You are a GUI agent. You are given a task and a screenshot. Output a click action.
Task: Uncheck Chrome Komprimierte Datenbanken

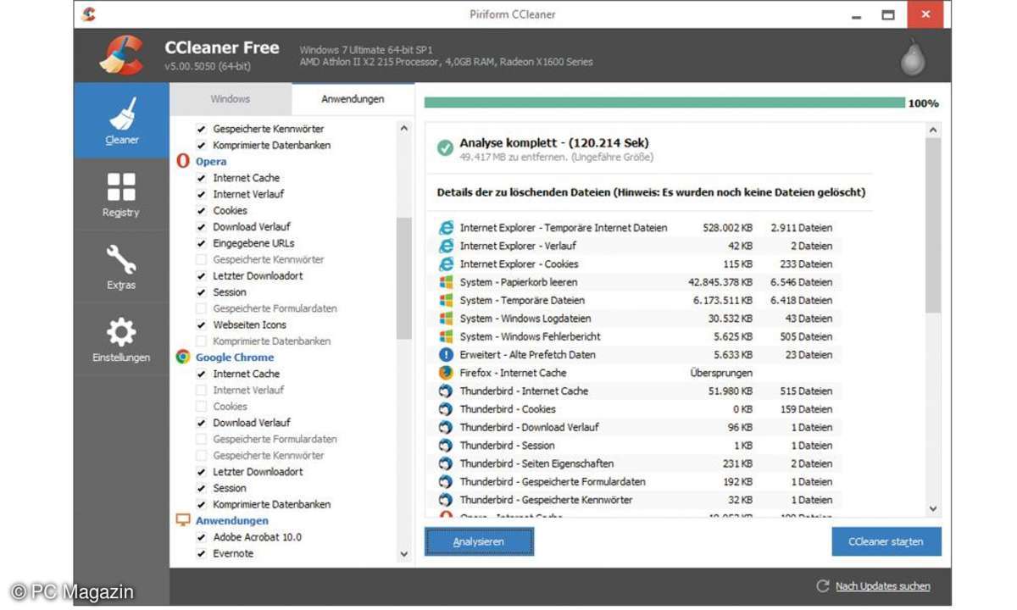point(201,504)
